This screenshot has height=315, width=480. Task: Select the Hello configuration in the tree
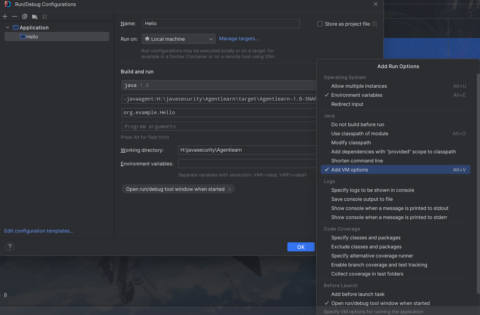click(57, 37)
